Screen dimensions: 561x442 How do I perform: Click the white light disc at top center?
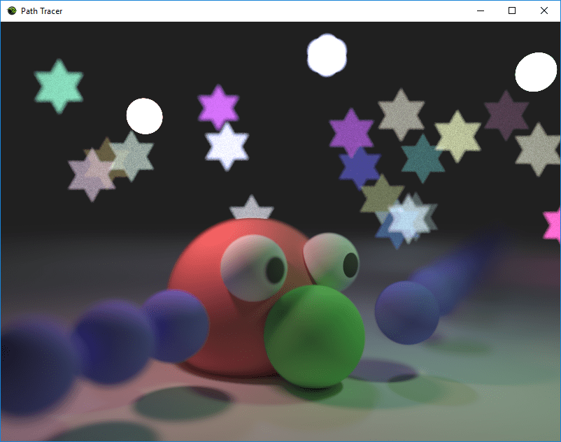click(x=326, y=55)
